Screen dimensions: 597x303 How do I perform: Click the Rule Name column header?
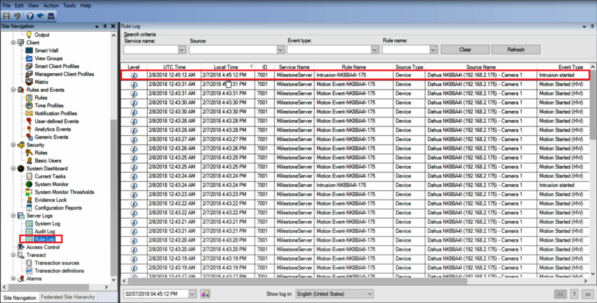[354, 67]
